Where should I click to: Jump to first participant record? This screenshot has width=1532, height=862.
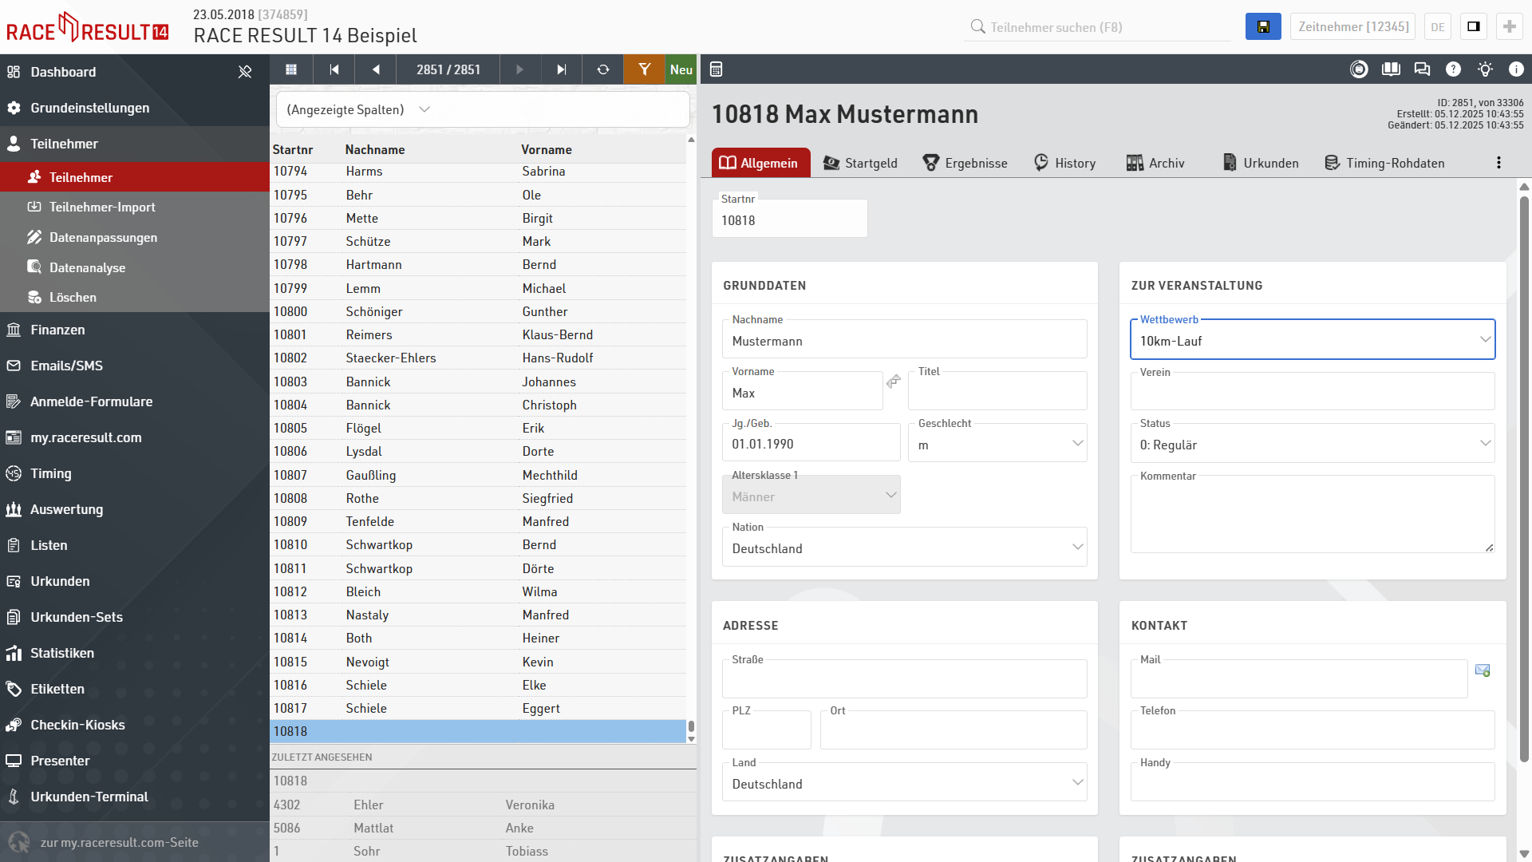pos(334,69)
